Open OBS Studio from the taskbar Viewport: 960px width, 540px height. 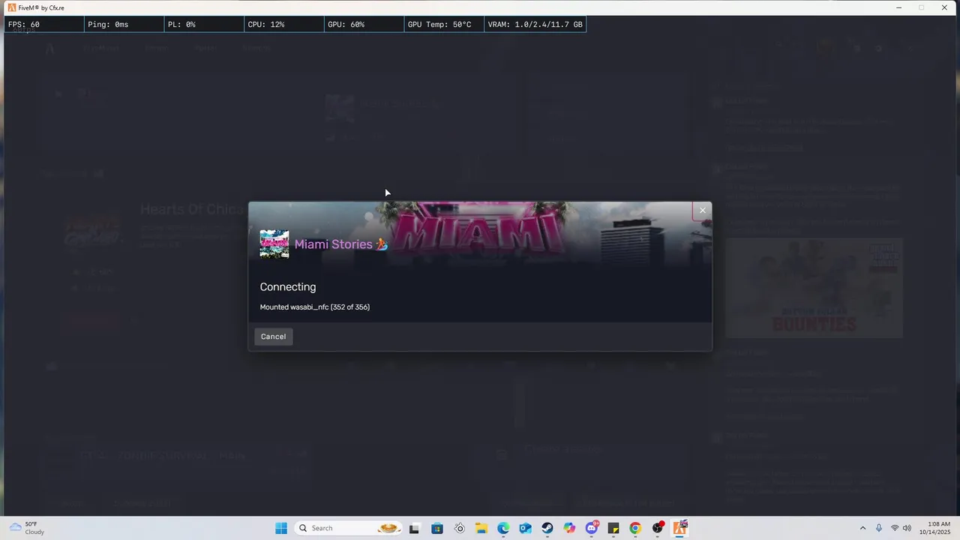pyautogui.click(x=658, y=528)
